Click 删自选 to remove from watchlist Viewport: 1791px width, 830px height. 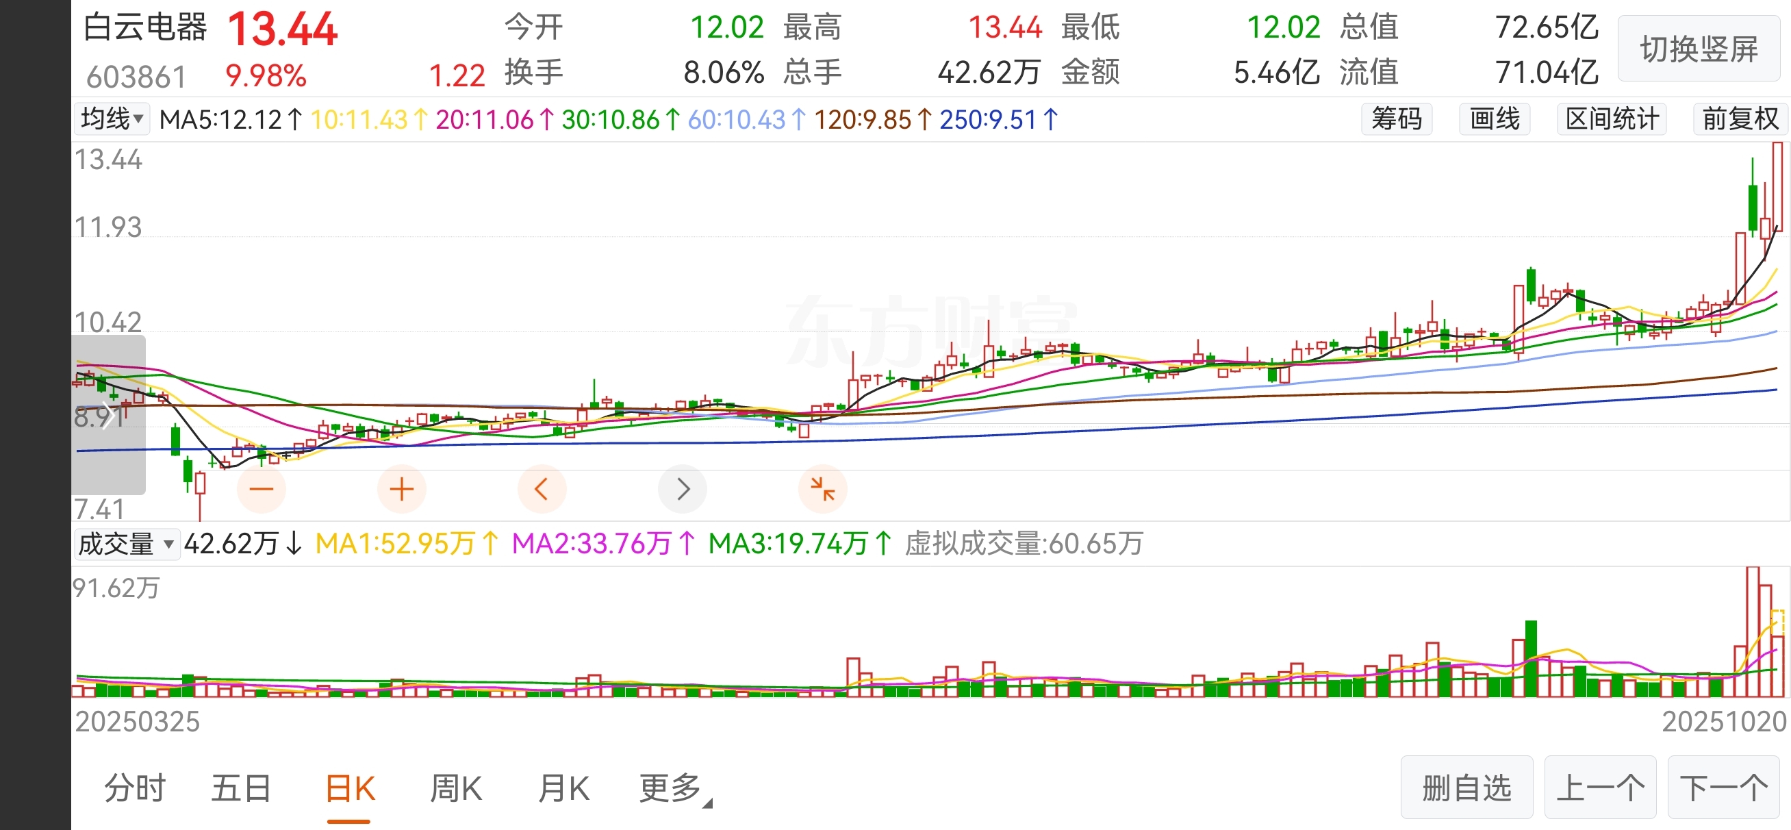tap(1466, 788)
